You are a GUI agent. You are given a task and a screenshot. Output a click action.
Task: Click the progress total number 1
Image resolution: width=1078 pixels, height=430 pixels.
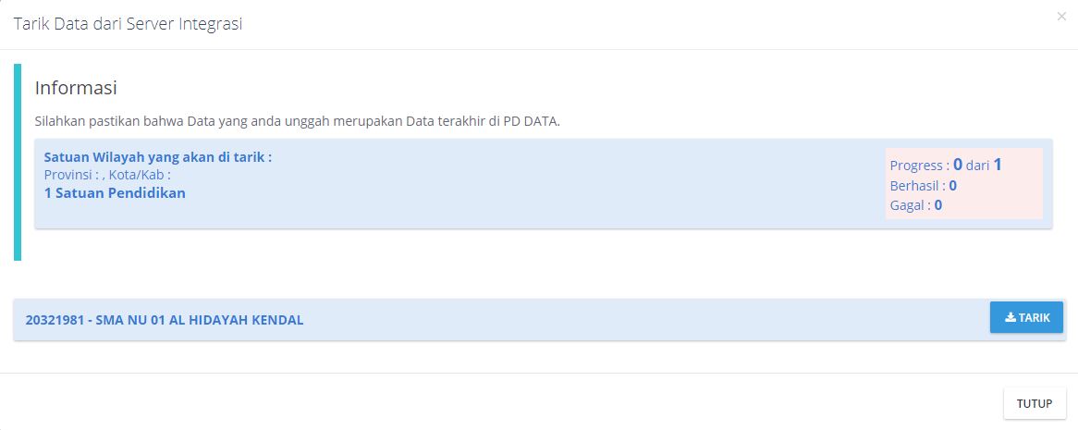click(998, 165)
